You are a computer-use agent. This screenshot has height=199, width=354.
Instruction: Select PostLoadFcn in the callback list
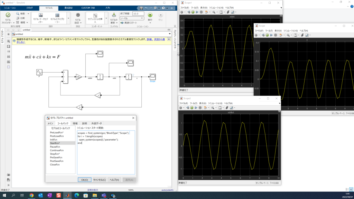tap(57, 136)
